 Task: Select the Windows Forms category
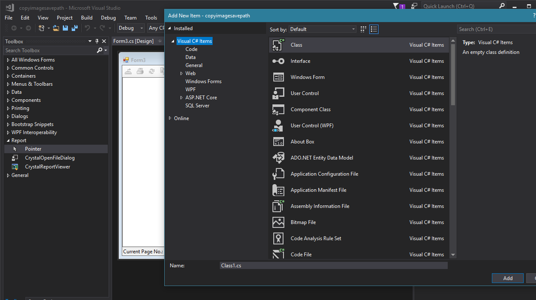pos(203,81)
